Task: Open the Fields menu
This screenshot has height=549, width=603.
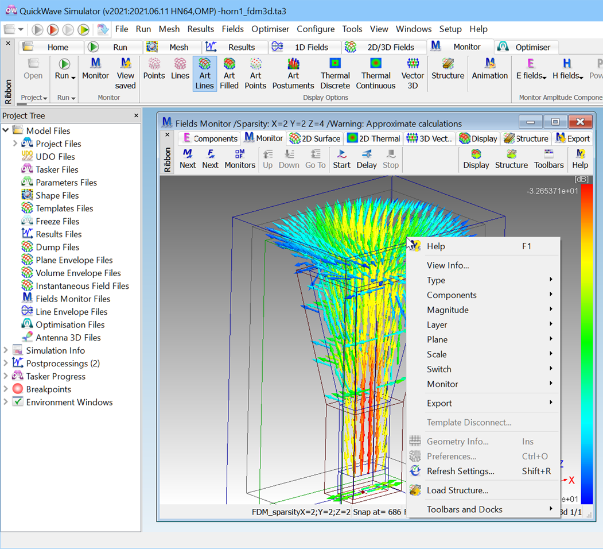Action: (x=233, y=29)
